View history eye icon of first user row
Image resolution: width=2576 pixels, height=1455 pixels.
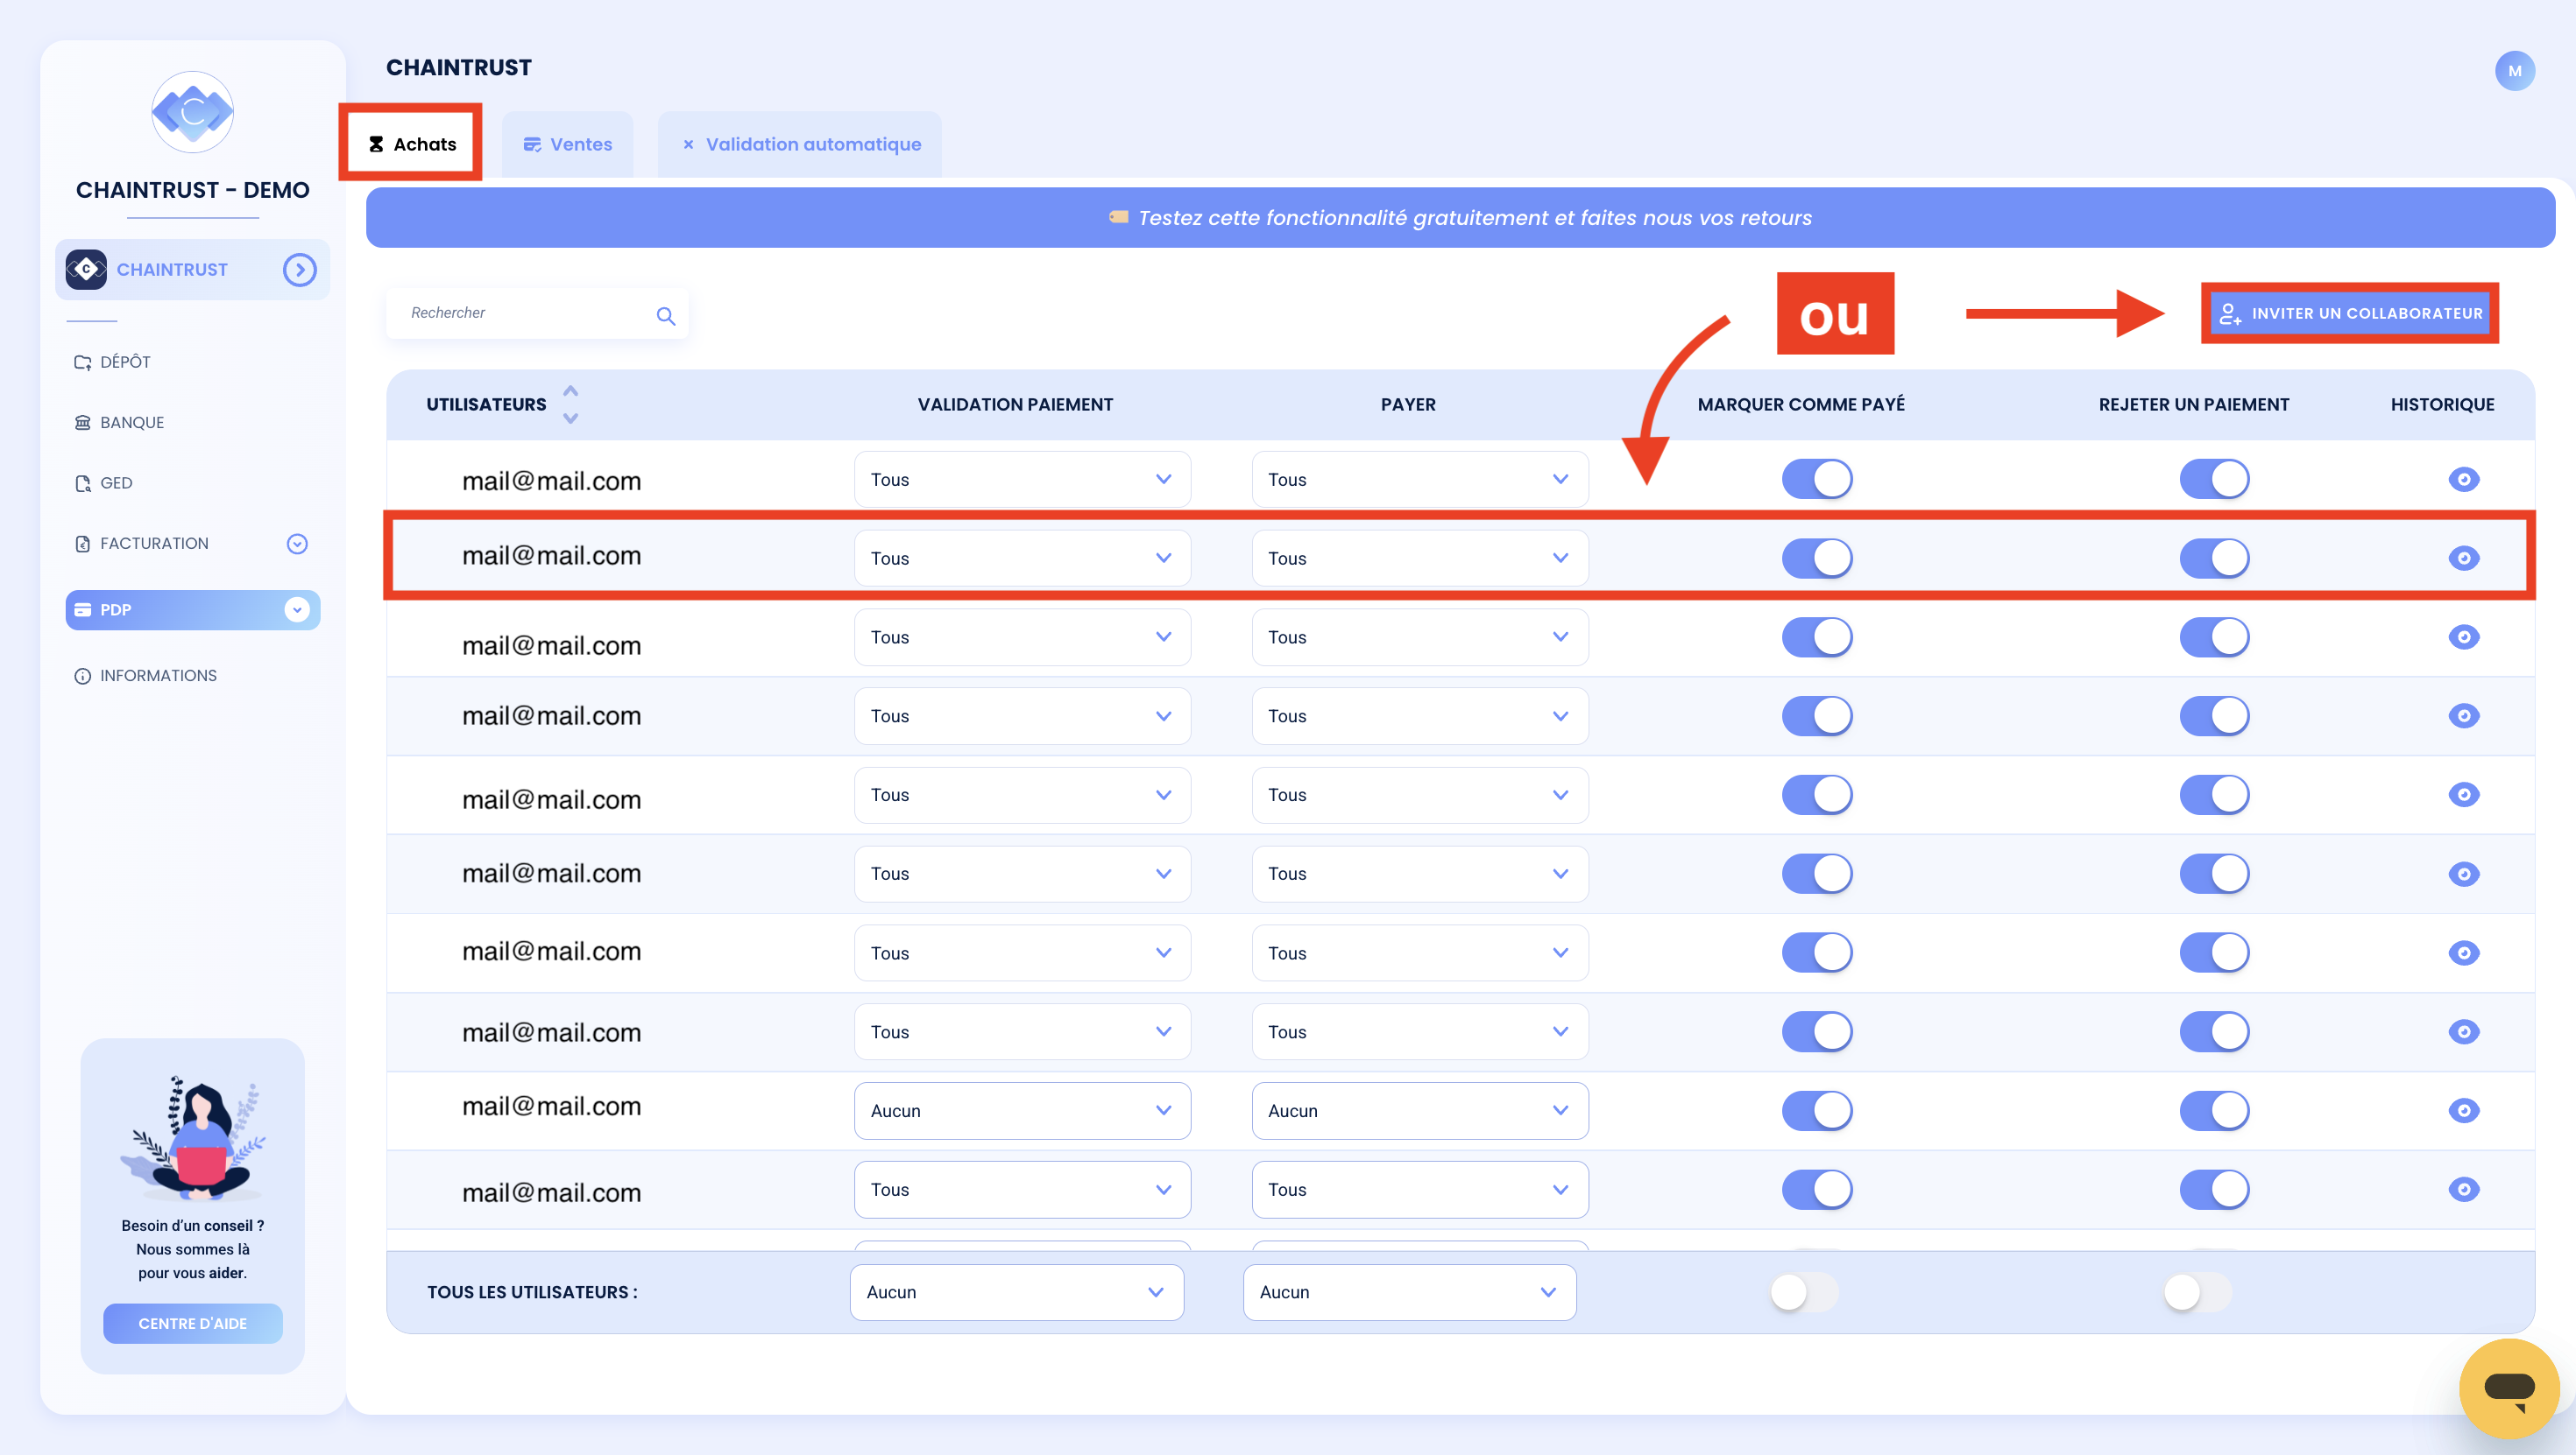click(2463, 480)
